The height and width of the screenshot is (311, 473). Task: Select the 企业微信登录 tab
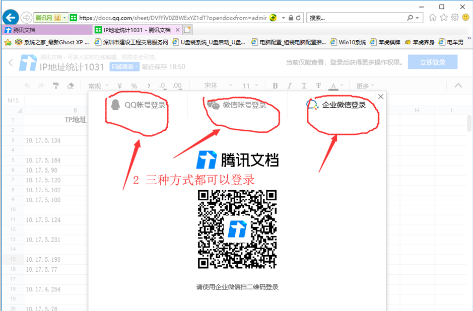click(x=336, y=105)
